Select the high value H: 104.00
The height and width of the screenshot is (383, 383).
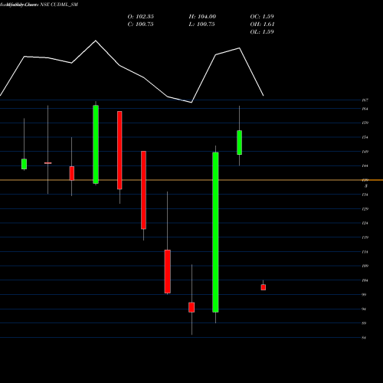tap(202, 17)
